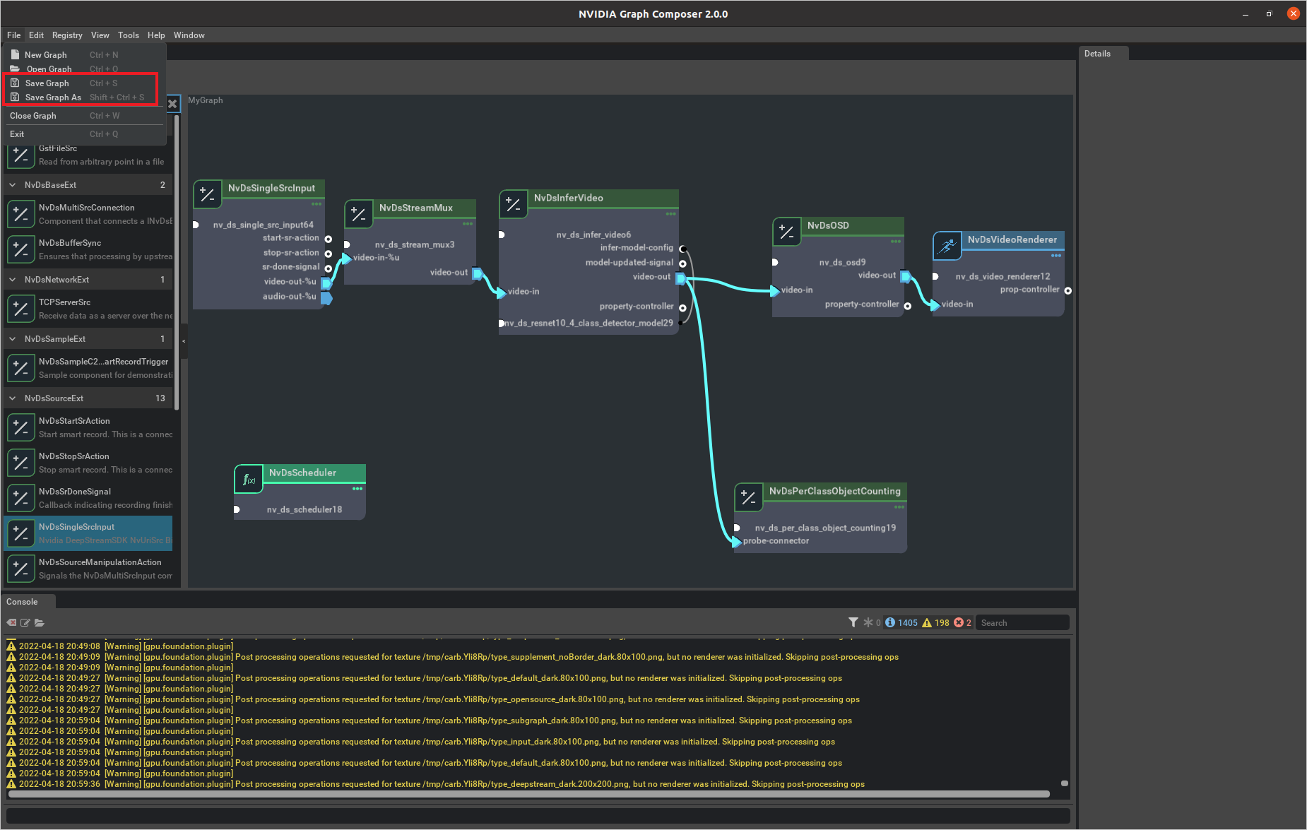Collapse the NvDsBaseExt category
This screenshot has height=830, width=1307.
coord(13,185)
